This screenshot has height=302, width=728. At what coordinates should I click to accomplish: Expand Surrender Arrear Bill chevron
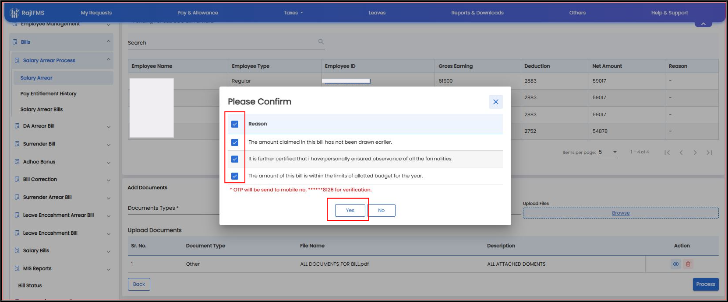click(x=109, y=198)
